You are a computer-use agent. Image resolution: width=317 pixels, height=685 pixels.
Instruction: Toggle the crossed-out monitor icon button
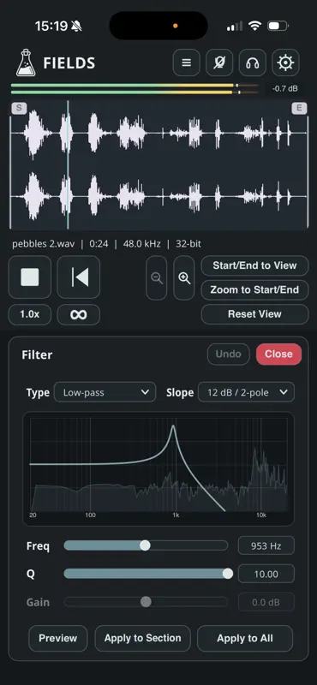coord(219,63)
